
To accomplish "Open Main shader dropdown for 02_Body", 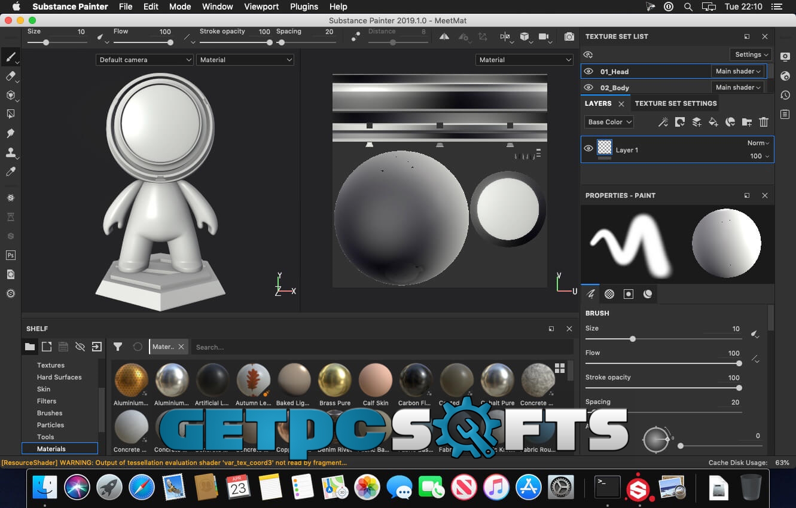I will coord(738,87).
